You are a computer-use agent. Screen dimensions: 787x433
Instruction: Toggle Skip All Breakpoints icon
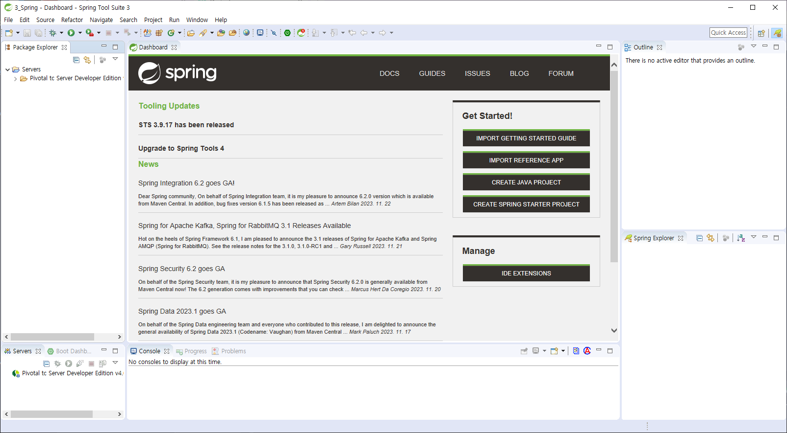coord(274,33)
